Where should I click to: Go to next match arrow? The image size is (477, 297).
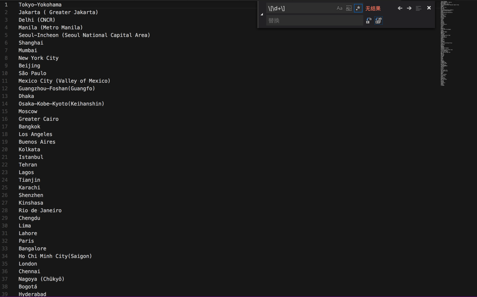(409, 8)
